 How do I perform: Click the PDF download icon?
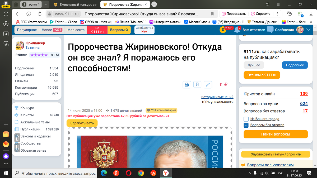point(187,84)
